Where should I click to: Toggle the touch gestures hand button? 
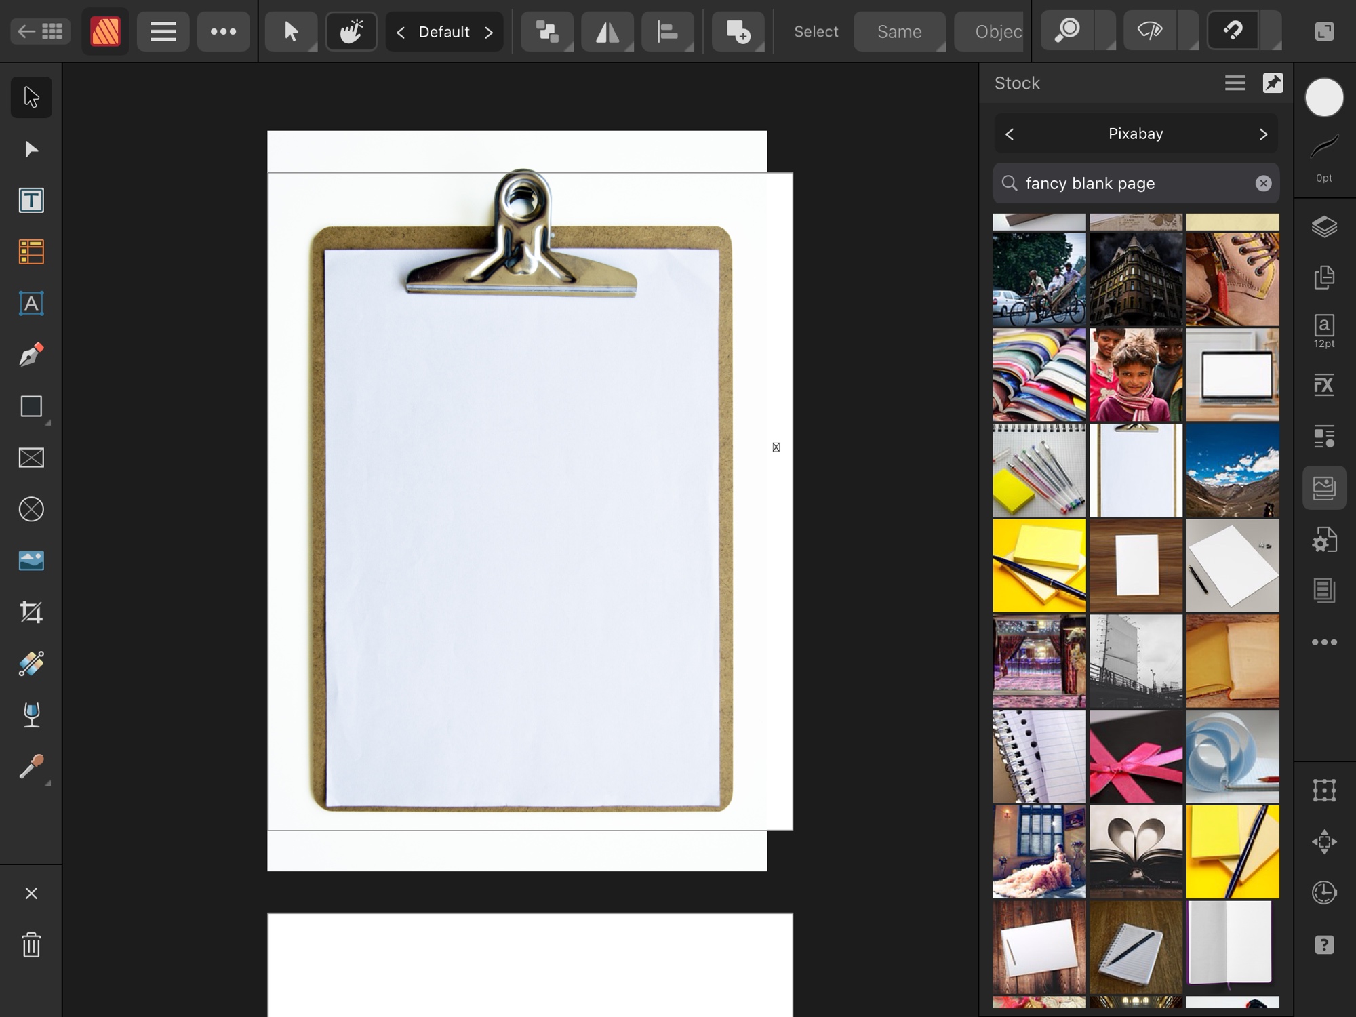(x=351, y=31)
